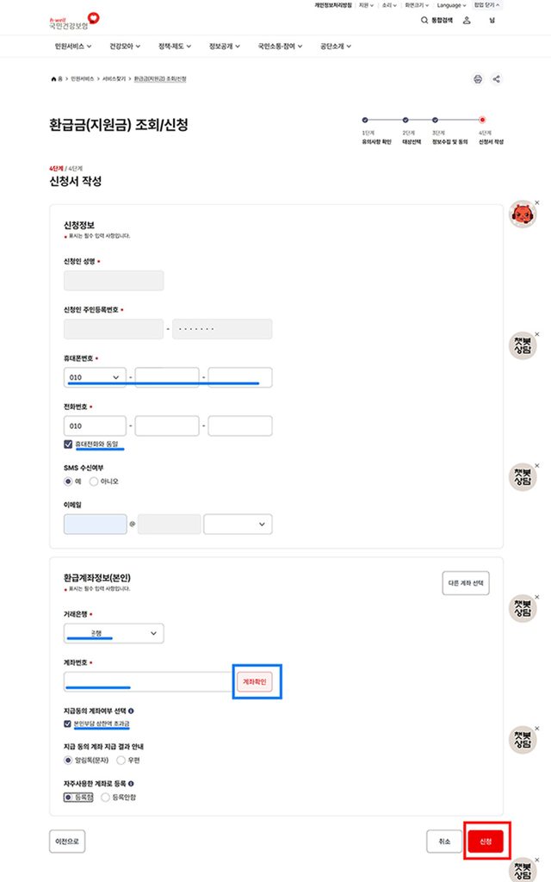551x882 pixels.
Task: Click the 다른 계좌 선택 button
Action: point(466,583)
